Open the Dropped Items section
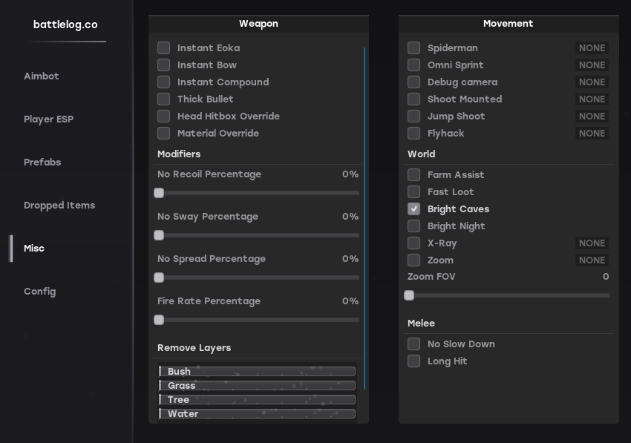Viewport: 631px width, 443px height. click(x=59, y=205)
